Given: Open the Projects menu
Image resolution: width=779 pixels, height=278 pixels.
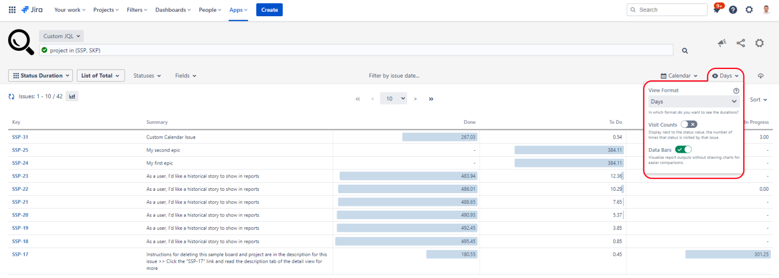Looking at the screenshot, I should click(x=106, y=10).
